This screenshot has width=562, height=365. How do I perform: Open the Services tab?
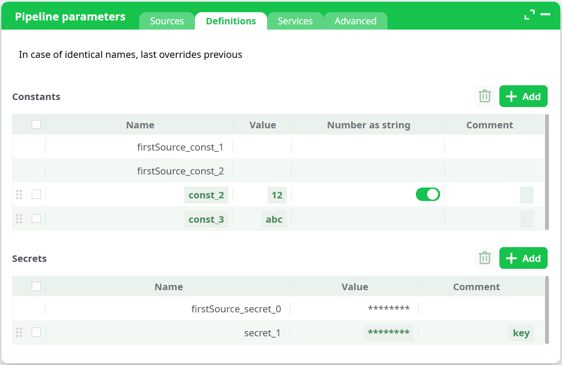(x=295, y=20)
